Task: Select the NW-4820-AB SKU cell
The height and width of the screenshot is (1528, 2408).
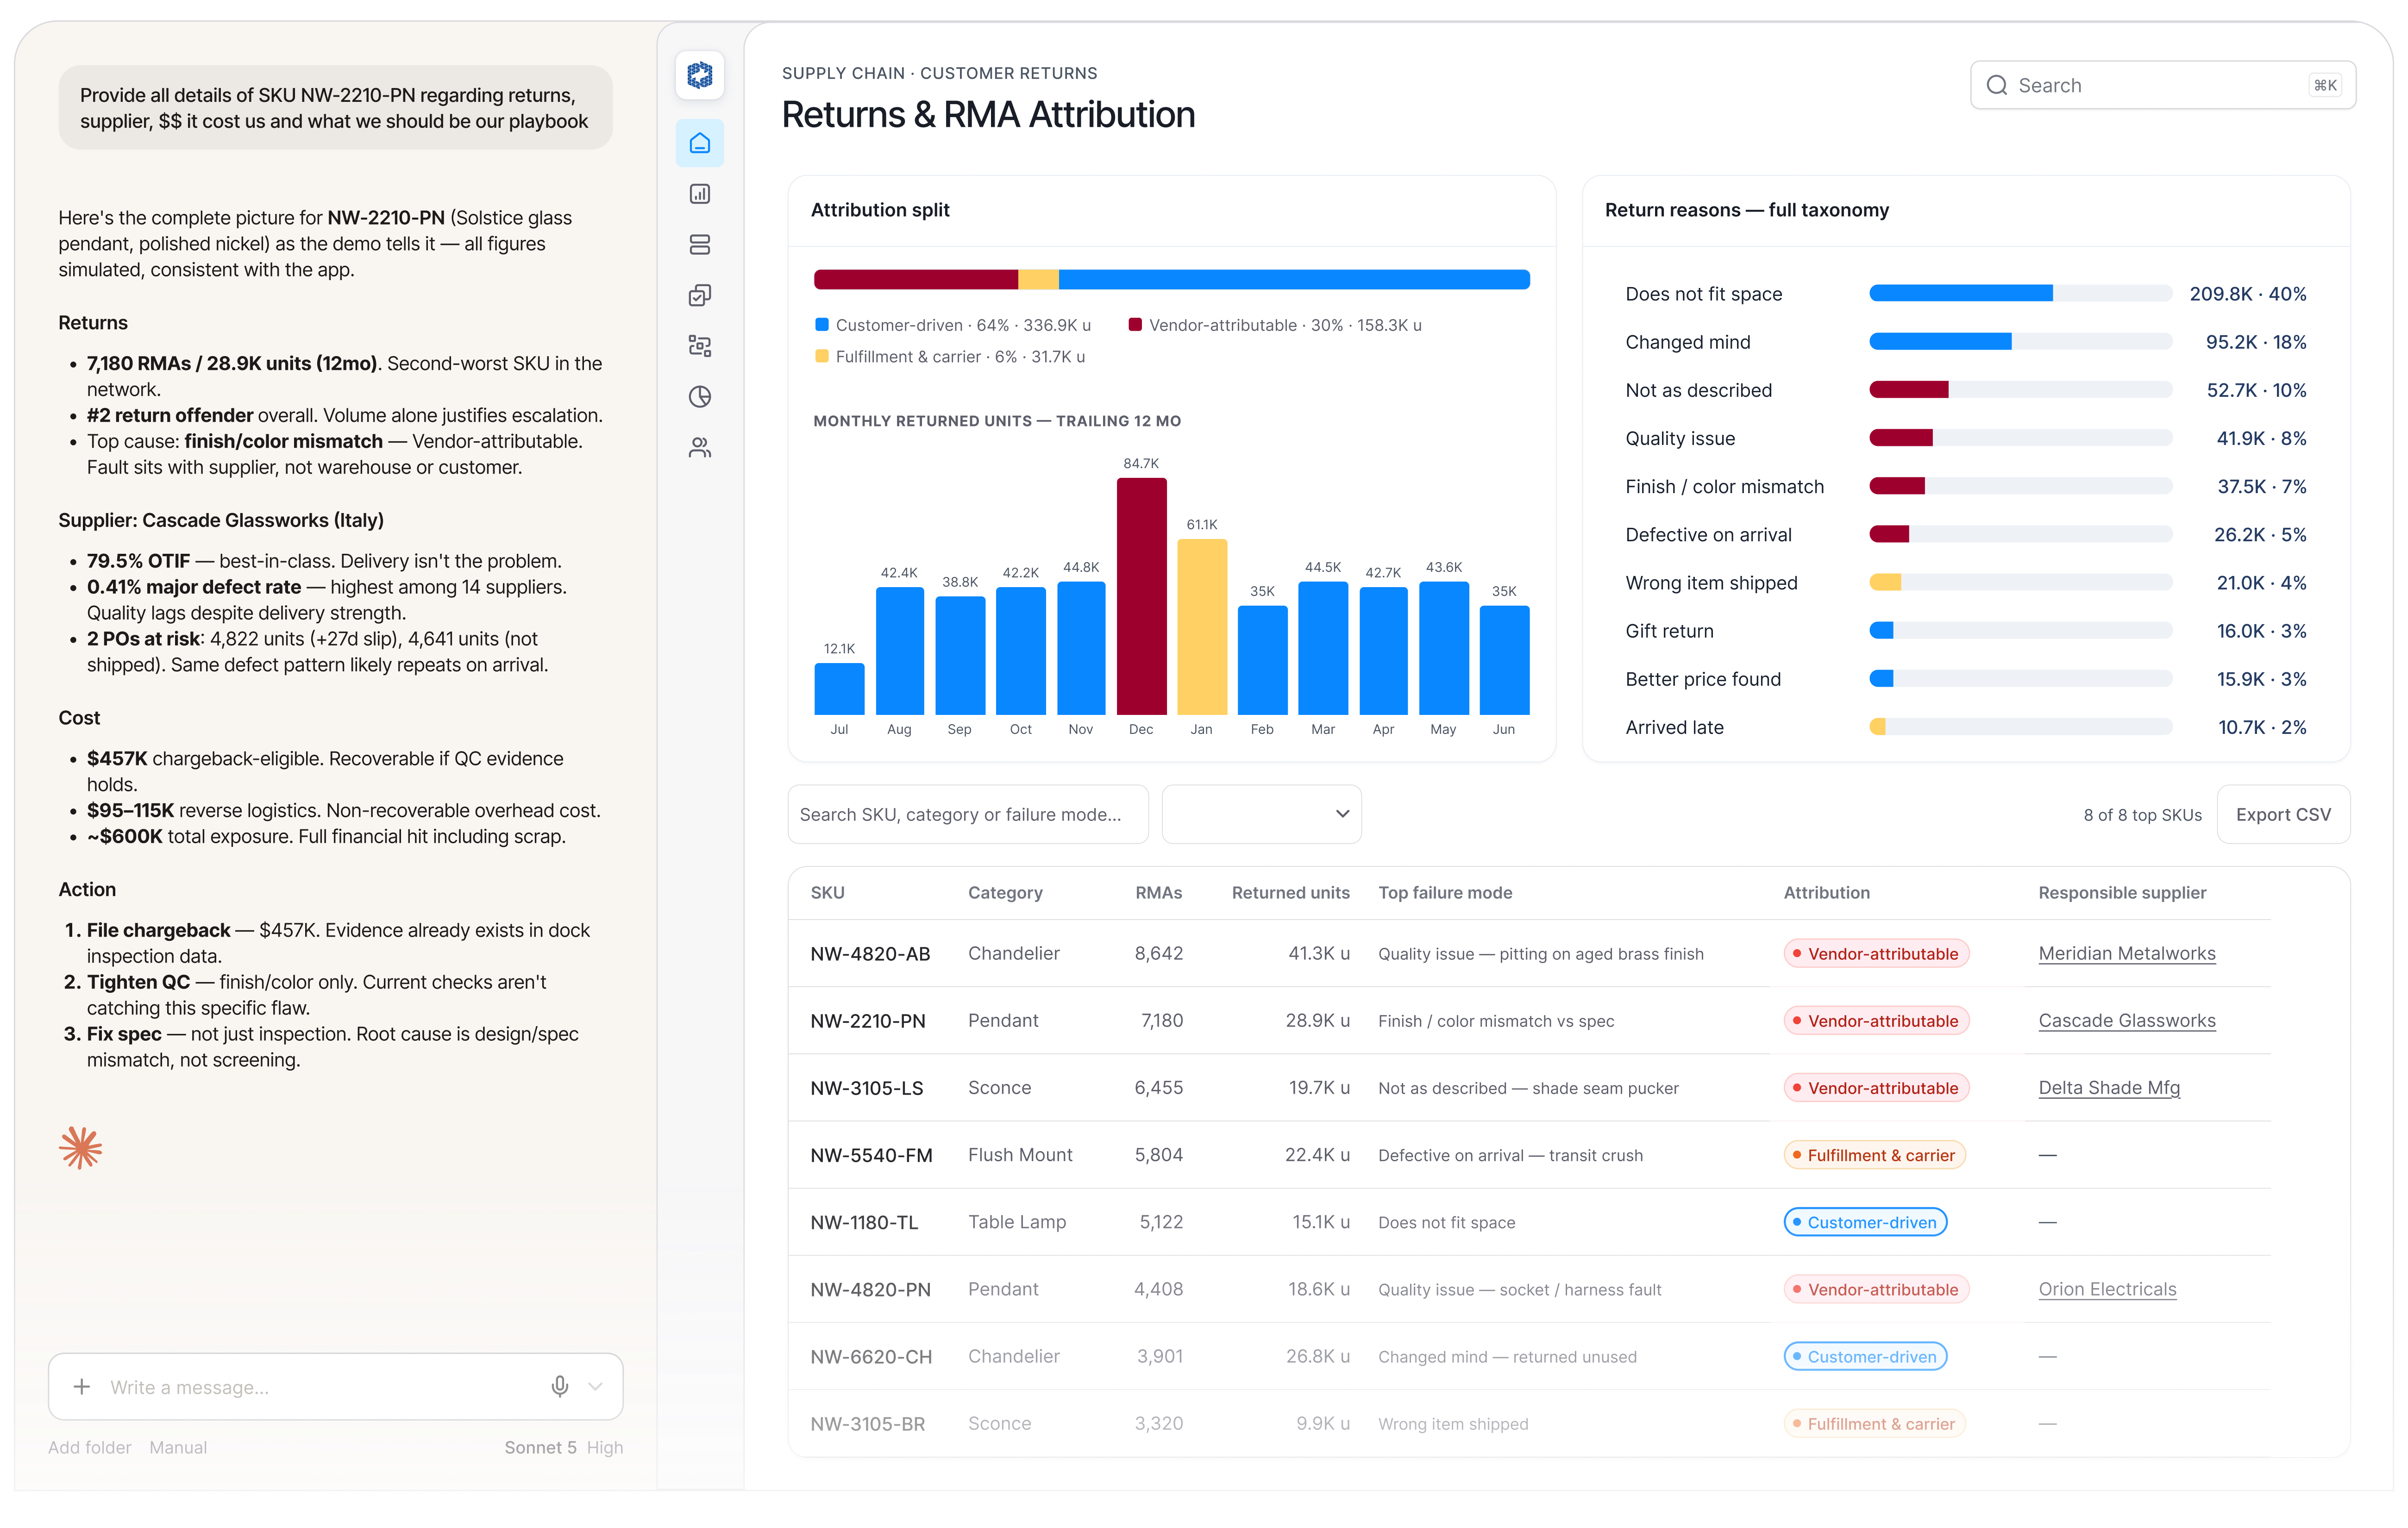Action: coord(870,953)
